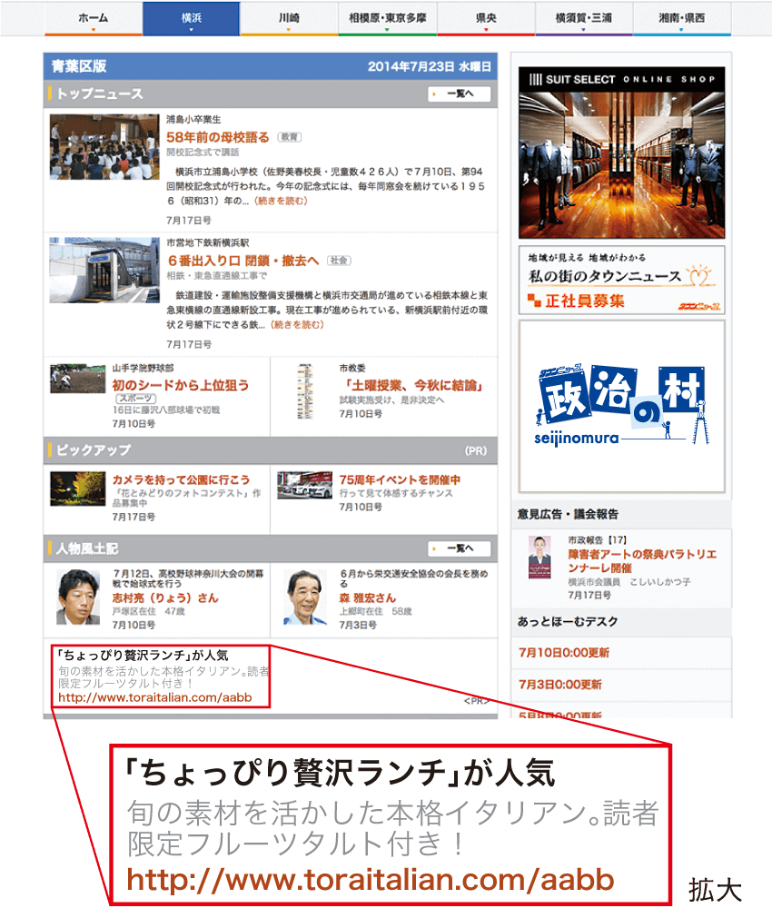This screenshot has height=908, width=772.
Task: Expand the 県央 region dropdown
Action: (485, 18)
